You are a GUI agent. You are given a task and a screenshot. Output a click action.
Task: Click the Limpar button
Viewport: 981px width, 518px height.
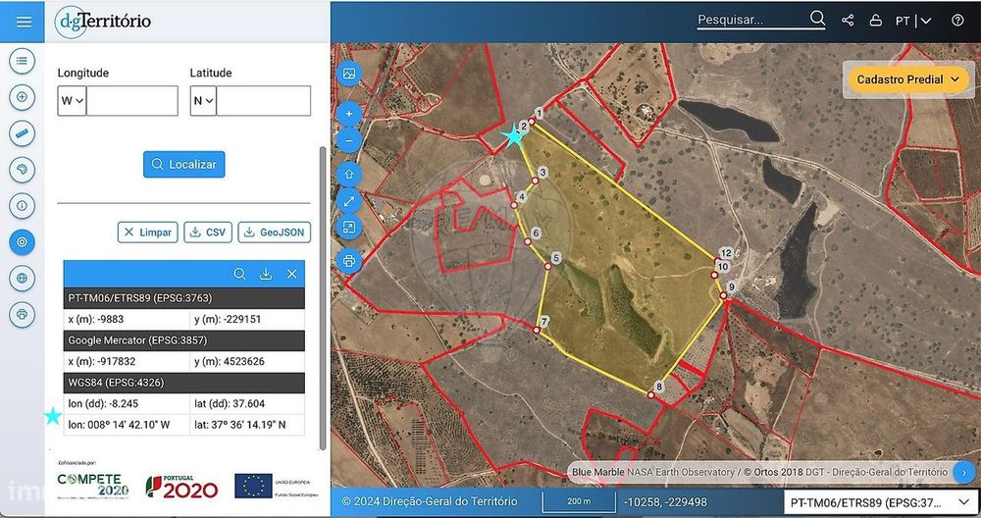pos(148,233)
